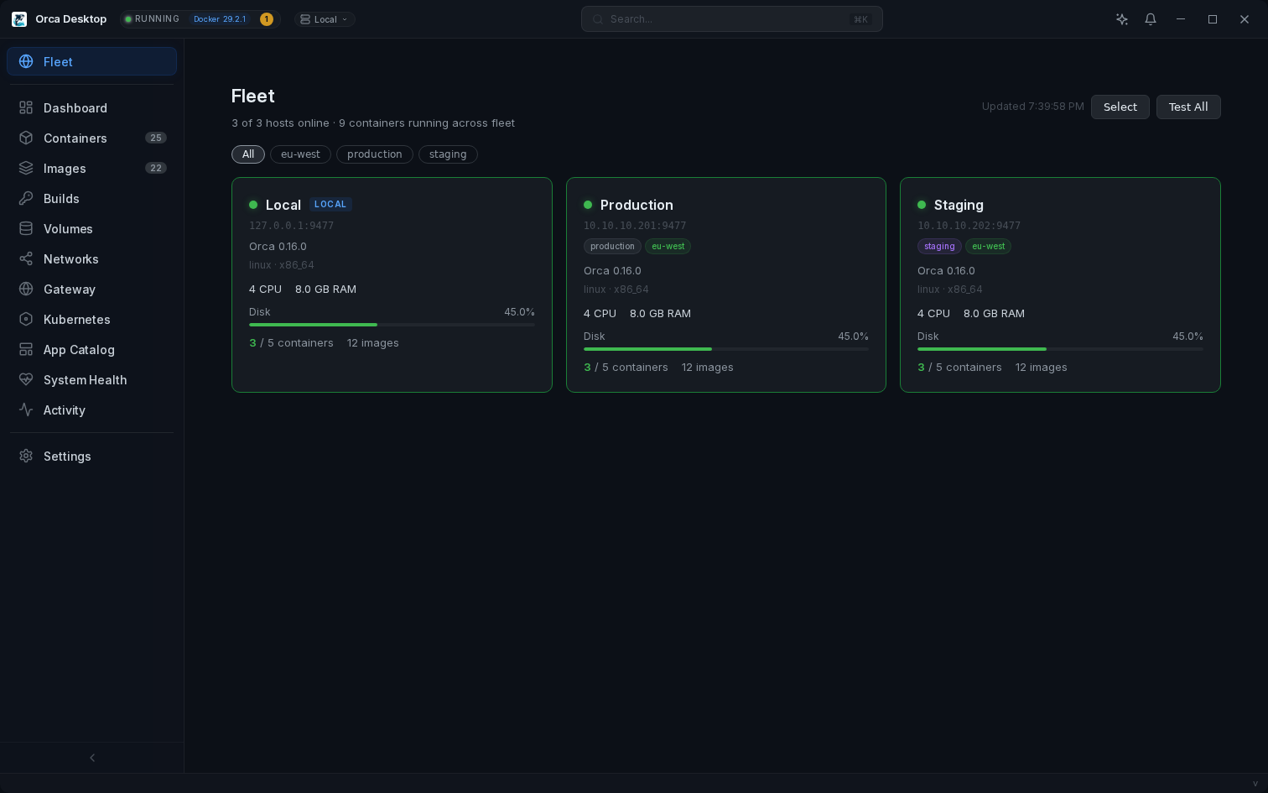Click the green status dot on Local card

coord(253,205)
